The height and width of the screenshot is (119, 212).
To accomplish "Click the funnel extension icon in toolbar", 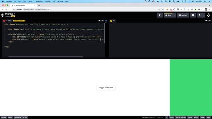I will pyautogui.click(x=188, y=9).
